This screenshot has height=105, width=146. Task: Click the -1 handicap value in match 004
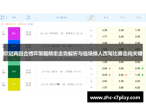click(x=91, y=75)
